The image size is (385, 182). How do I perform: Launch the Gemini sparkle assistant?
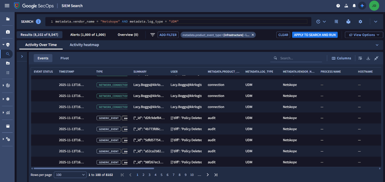(x=362, y=6)
